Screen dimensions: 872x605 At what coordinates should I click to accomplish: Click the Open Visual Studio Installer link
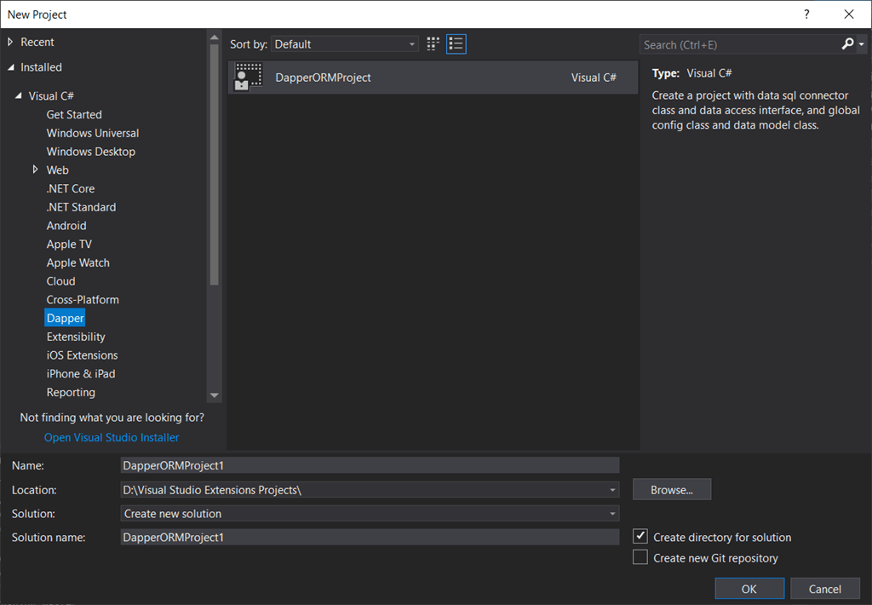pyautogui.click(x=111, y=437)
